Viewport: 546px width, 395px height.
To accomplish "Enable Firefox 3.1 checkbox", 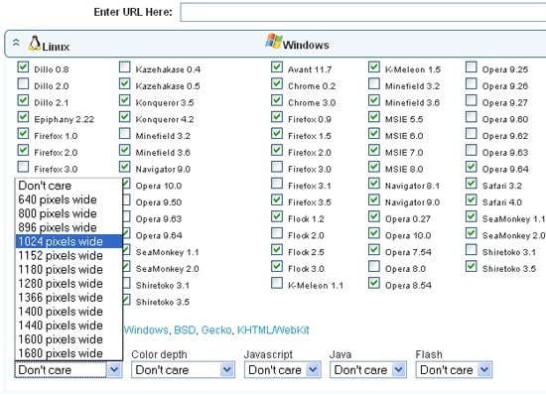I will (277, 183).
